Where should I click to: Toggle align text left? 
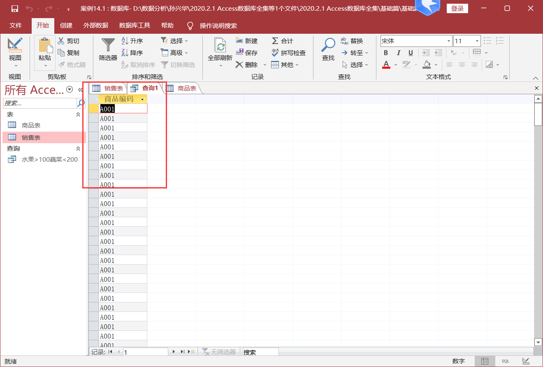pyautogui.click(x=450, y=65)
